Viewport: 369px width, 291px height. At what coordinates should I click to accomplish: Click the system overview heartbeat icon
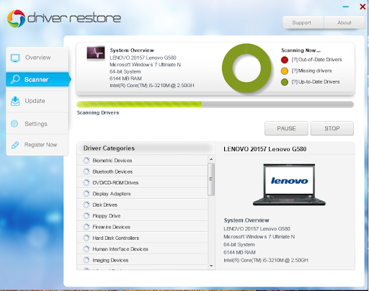point(96,53)
